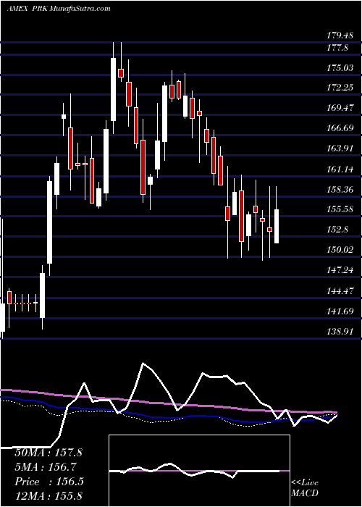Click the 163.91 price label
This screenshot has height=507, width=362.
coord(339,148)
